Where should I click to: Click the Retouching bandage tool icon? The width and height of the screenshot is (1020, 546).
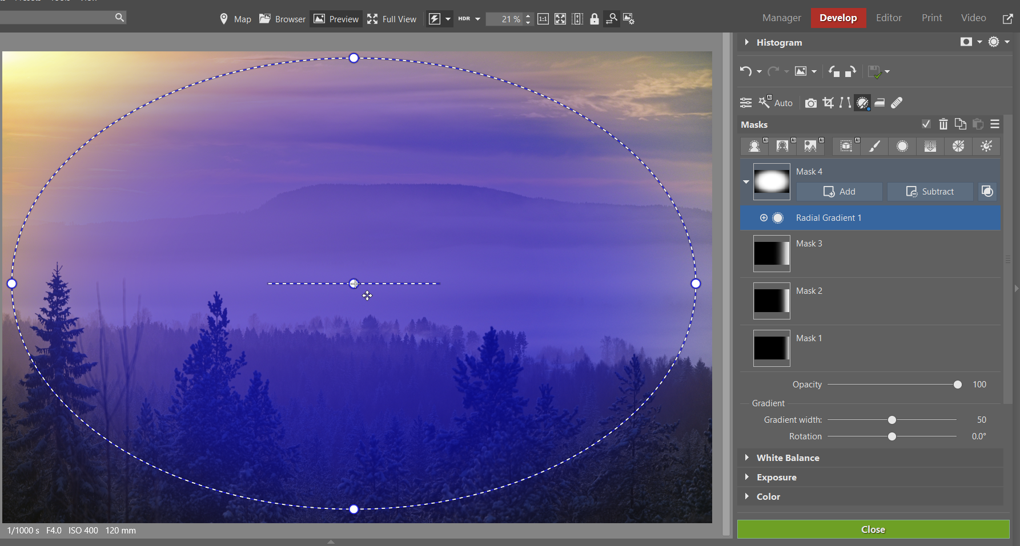897,103
